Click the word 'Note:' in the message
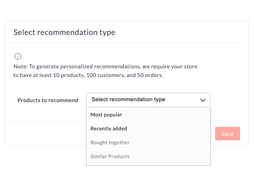The height and width of the screenshot is (183, 254). click(x=20, y=67)
